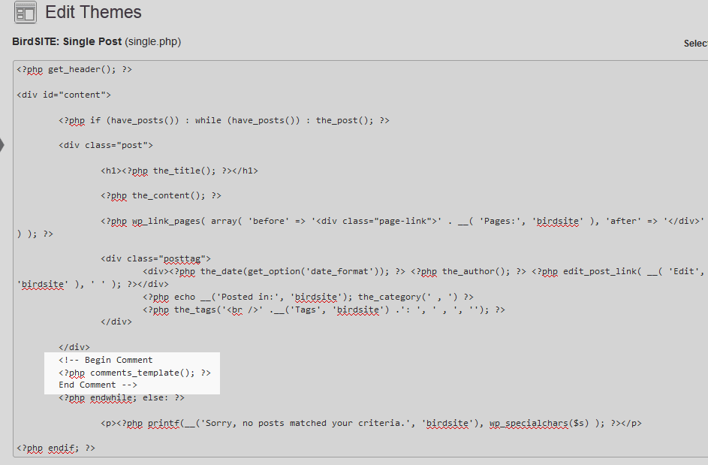The height and width of the screenshot is (465, 708).
Task: Click the final endif line in editor
Action: (x=56, y=448)
